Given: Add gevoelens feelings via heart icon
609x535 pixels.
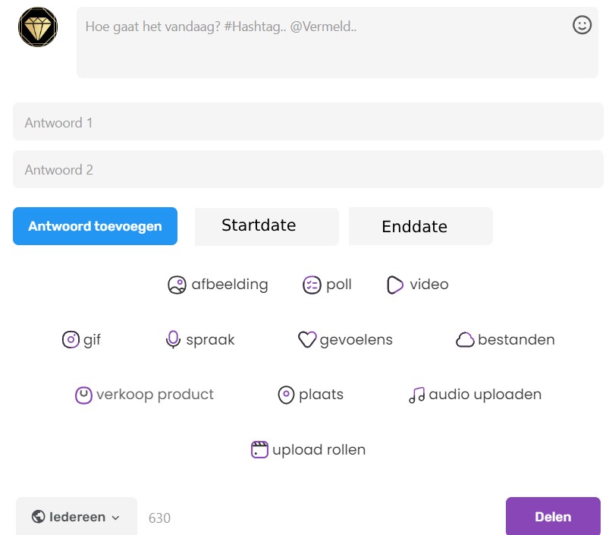Looking at the screenshot, I should (x=307, y=339).
